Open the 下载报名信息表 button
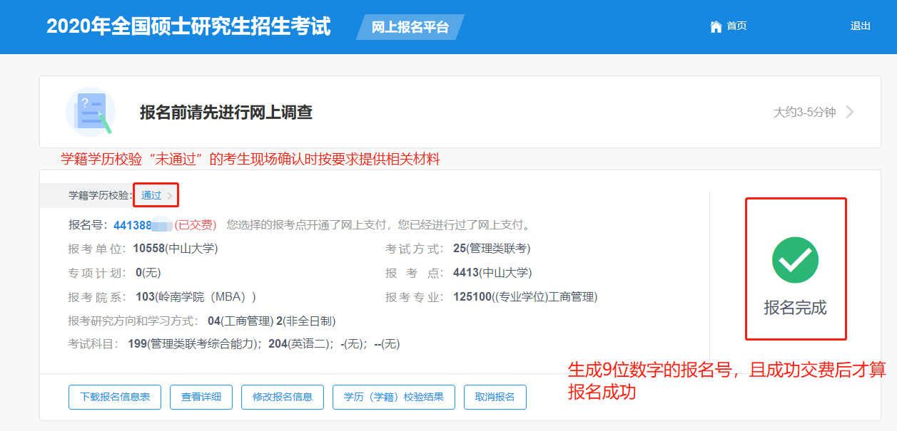This screenshot has height=431, width=897. (114, 397)
